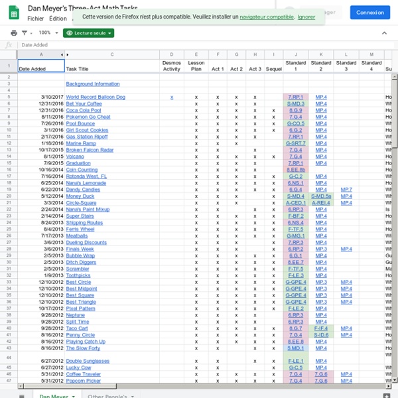Click the right arrow beside column C header
Image resolution: width=398 pixels, height=398 pixels.
tap(68, 54)
